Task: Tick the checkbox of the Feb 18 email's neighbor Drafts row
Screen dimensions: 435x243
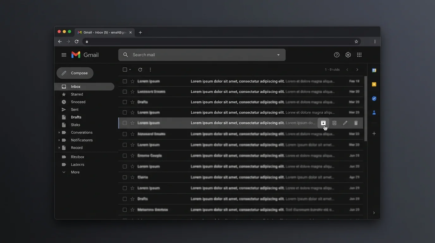Action: click(125, 102)
